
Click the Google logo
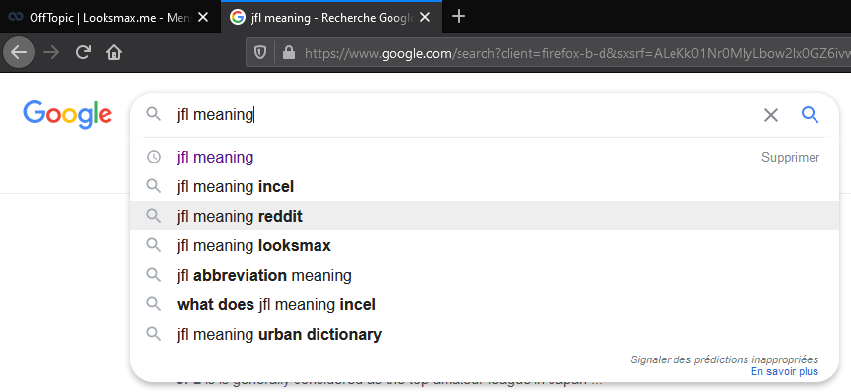pos(67,114)
